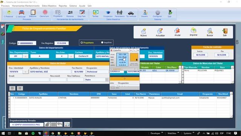The height and width of the screenshot is (136, 241).
Task: Click the Nro.Teléfono input field
Action: click(x=75, y=80)
